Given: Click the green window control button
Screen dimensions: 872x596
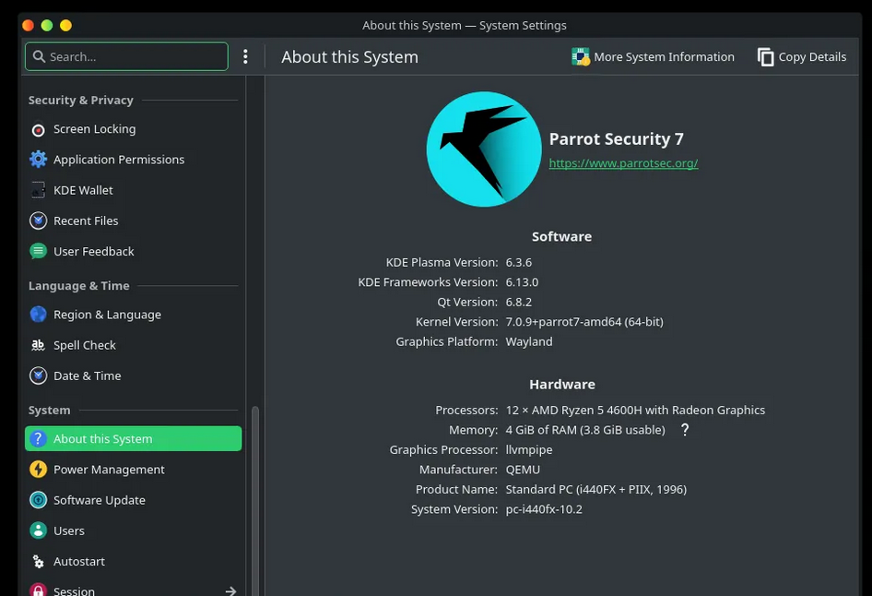Looking at the screenshot, I should tap(47, 25).
